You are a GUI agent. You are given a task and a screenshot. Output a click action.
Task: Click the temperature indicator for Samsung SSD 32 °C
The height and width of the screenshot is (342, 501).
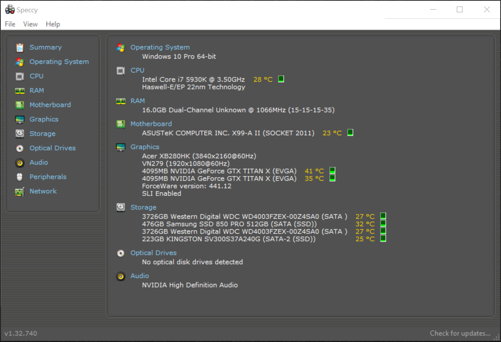[383, 223]
